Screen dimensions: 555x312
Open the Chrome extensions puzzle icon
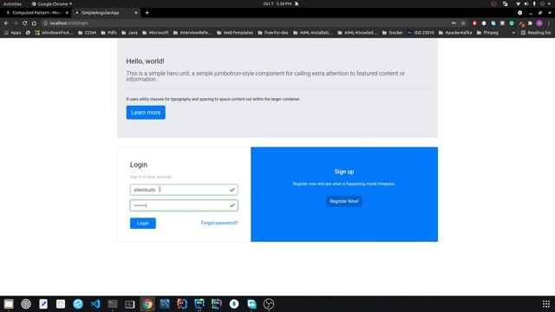point(530,23)
